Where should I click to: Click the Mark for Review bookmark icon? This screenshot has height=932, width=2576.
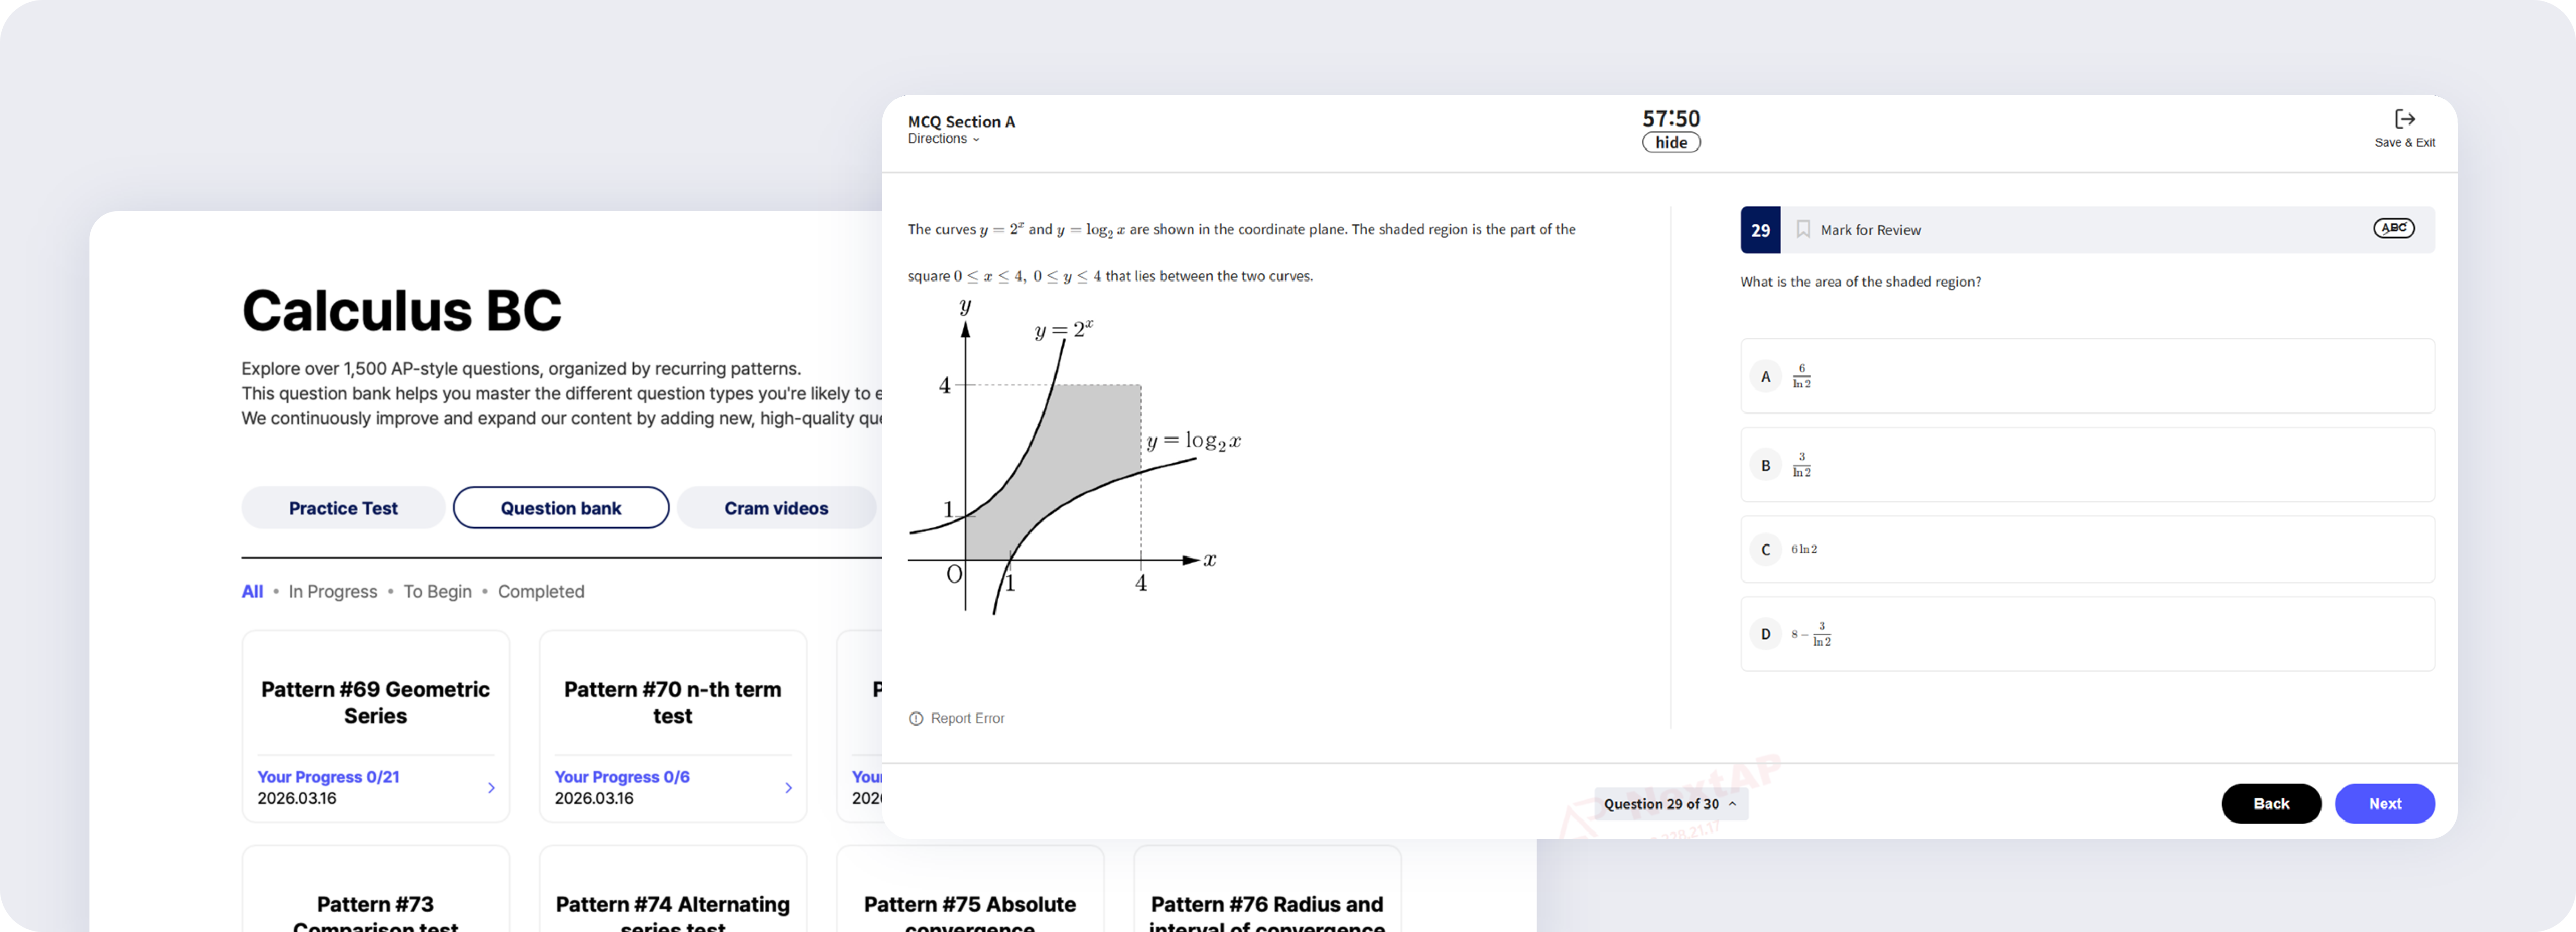(1803, 230)
